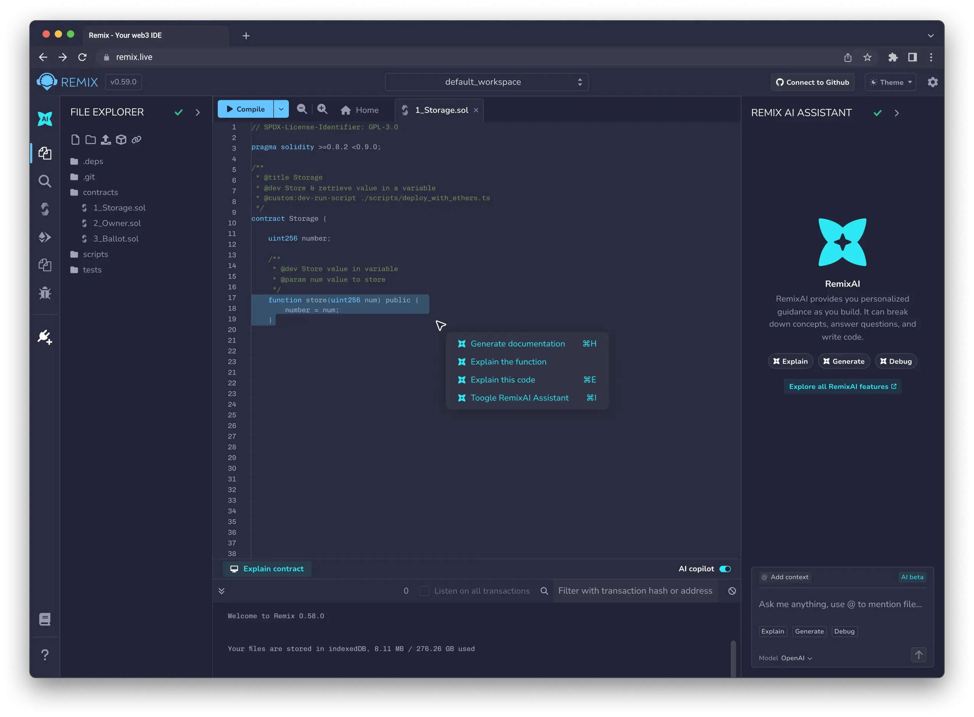The height and width of the screenshot is (717, 974).
Task: Open the file search sidebar icon
Action: (x=45, y=181)
